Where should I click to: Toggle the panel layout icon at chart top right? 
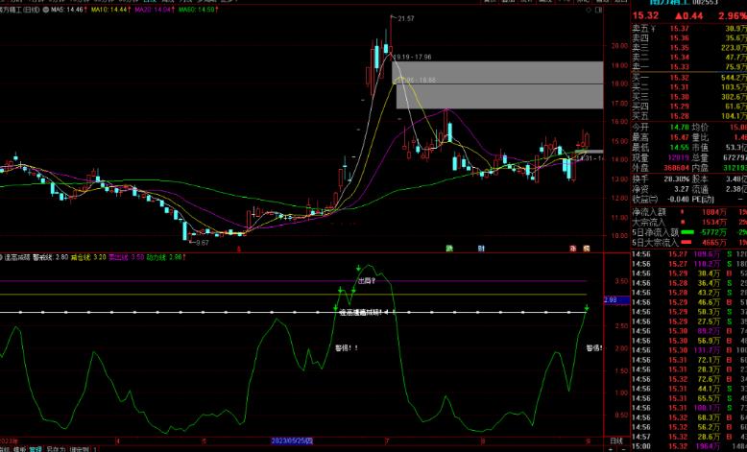[x=599, y=10]
